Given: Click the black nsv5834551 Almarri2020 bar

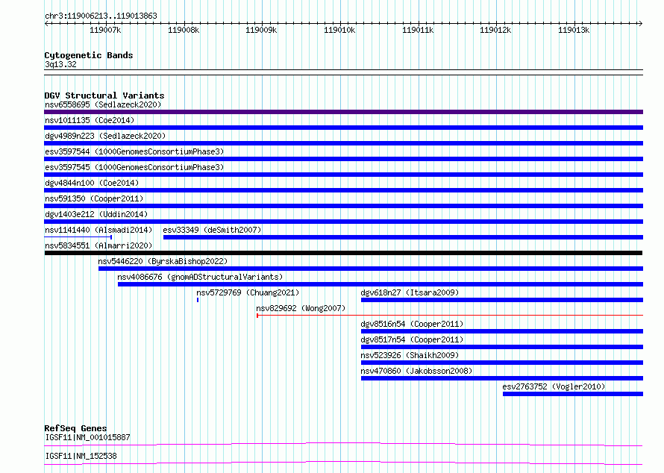Looking at the screenshot, I should click(x=343, y=253).
